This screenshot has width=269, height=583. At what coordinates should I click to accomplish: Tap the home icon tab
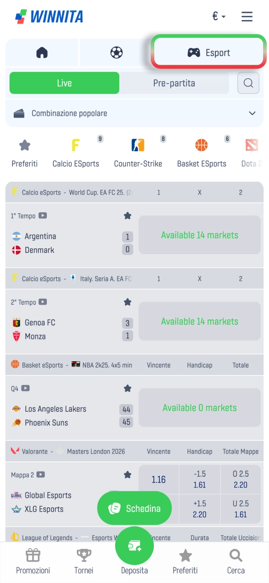pos(42,52)
